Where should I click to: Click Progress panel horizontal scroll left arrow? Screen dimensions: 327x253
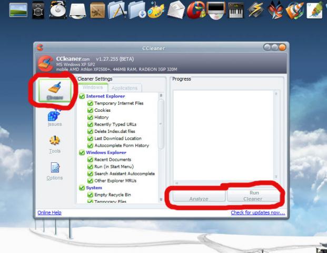pyautogui.click(x=176, y=183)
